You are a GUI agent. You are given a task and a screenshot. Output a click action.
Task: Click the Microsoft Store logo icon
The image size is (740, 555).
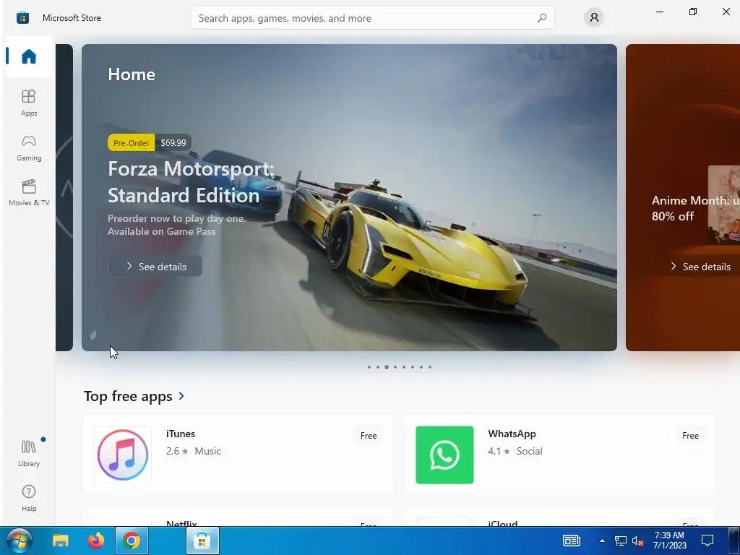point(22,18)
